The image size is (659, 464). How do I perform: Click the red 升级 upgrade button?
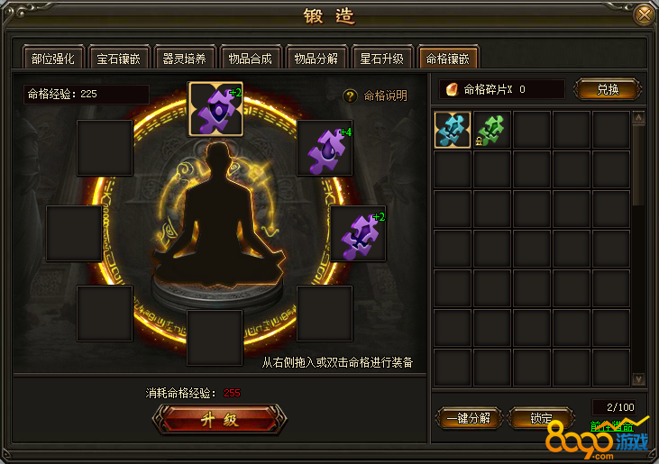219,420
